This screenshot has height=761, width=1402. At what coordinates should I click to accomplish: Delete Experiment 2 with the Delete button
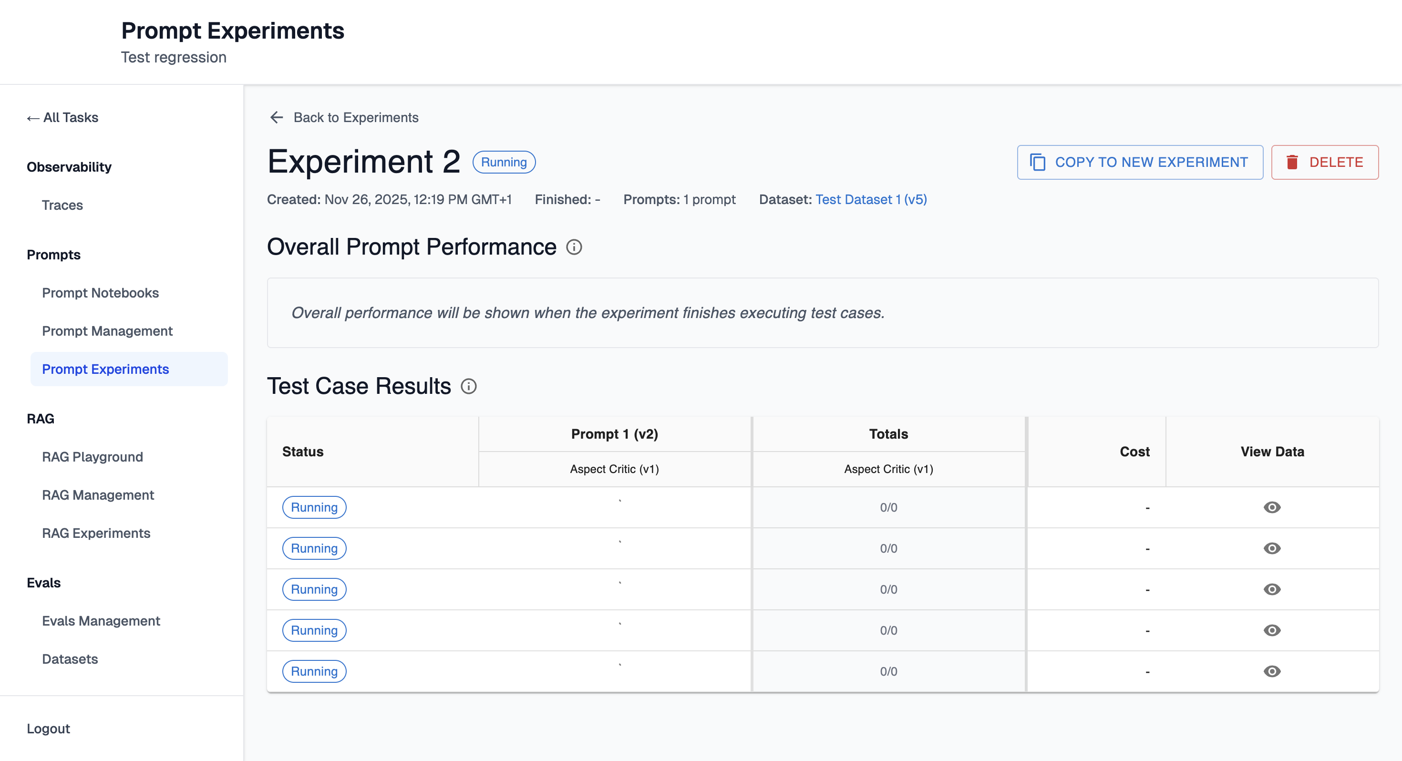pos(1324,162)
